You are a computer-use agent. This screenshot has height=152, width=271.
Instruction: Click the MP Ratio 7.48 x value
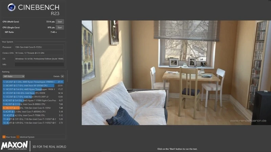coord(54,32)
